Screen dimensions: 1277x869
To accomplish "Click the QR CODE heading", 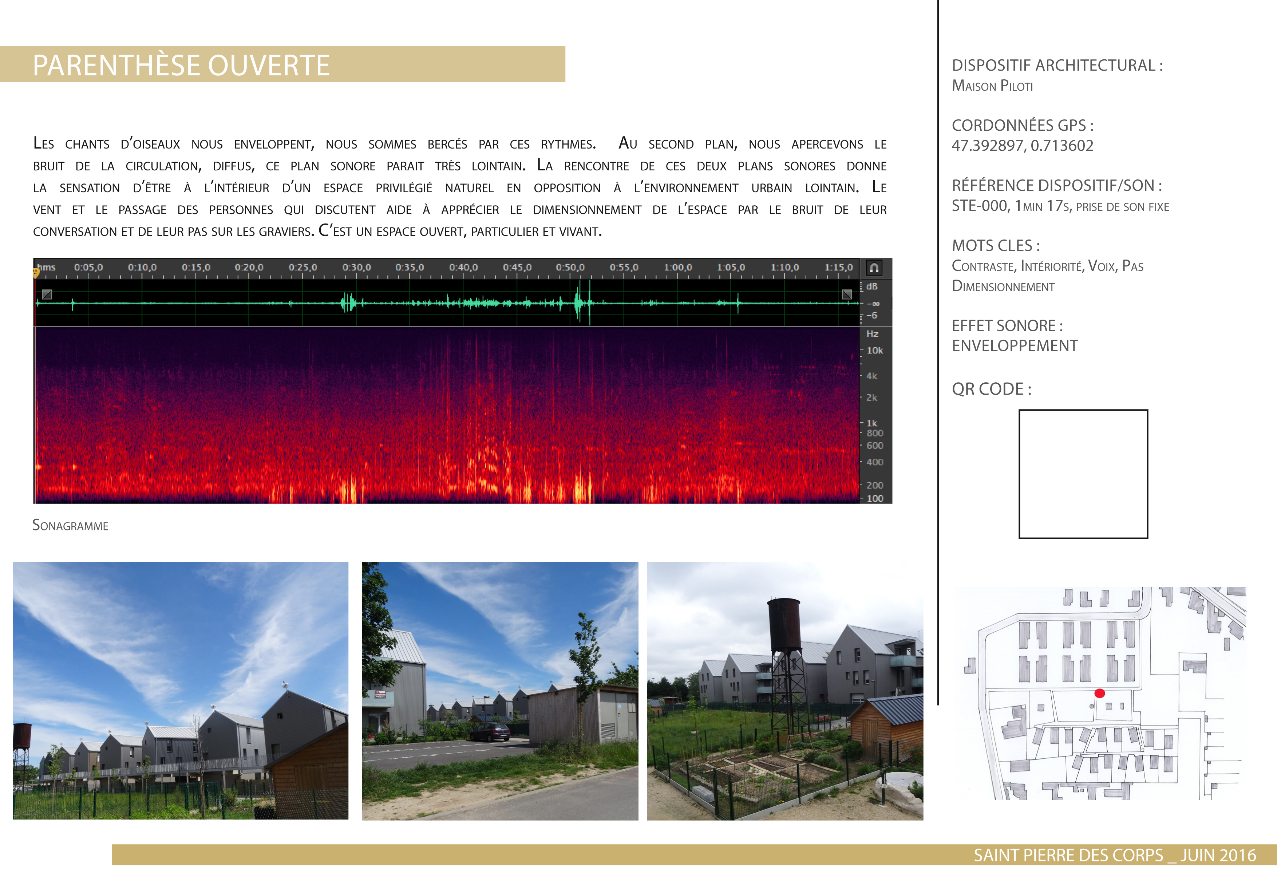I will (992, 389).
